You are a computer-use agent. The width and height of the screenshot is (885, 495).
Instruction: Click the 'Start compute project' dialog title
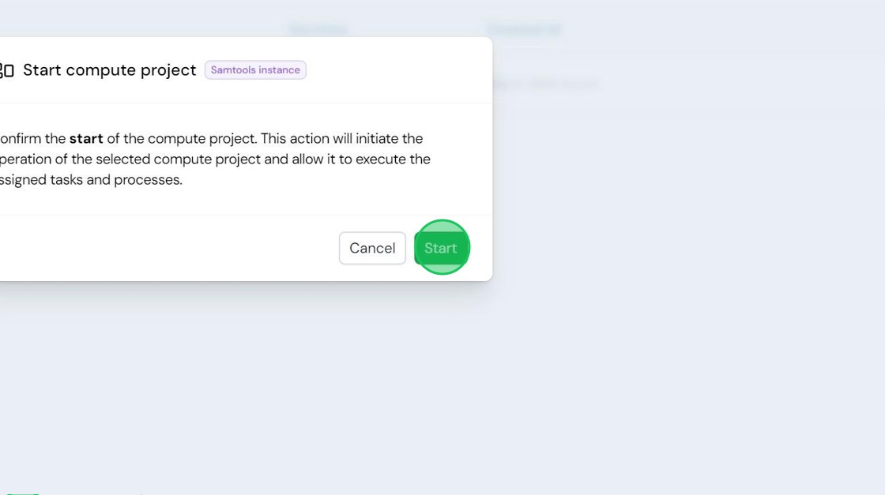click(110, 70)
